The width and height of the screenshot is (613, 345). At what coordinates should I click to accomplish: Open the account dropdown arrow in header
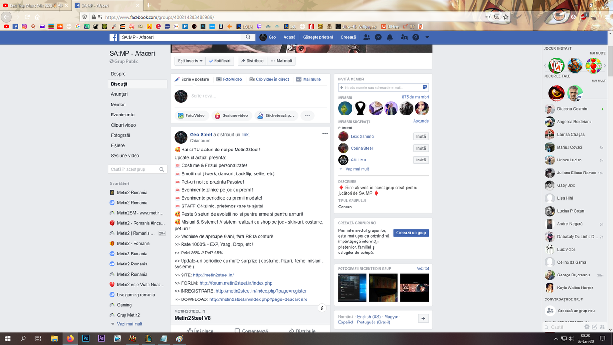pyautogui.click(x=427, y=37)
